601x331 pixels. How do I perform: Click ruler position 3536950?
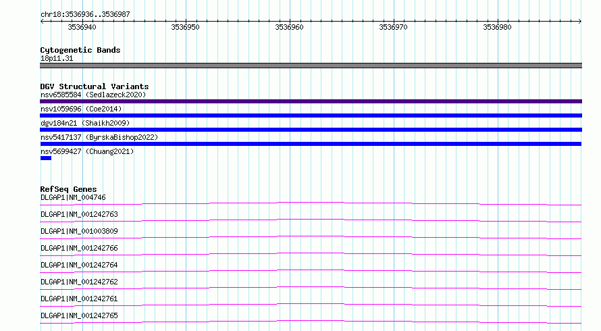click(x=186, y=27)
